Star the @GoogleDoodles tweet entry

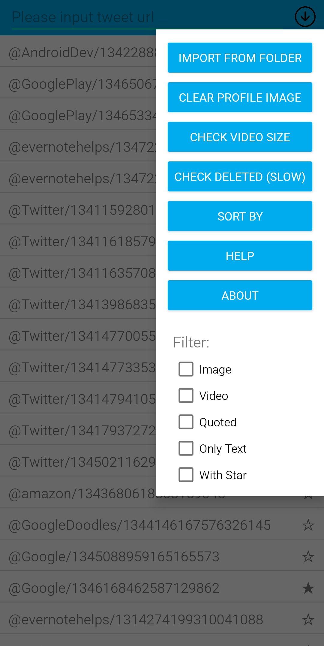[308, 525]
